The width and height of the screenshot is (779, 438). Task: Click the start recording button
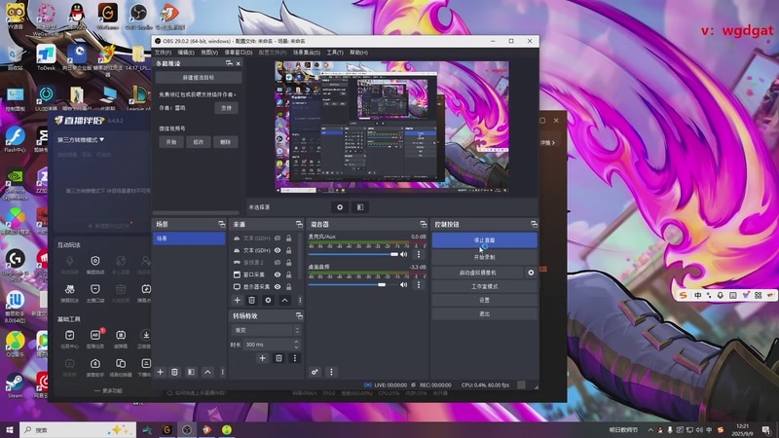pyautogui.click(x=484, y=257)
